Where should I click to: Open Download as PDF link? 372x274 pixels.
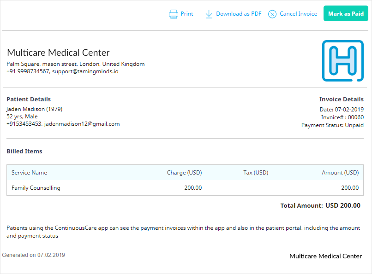pos(239,14)
